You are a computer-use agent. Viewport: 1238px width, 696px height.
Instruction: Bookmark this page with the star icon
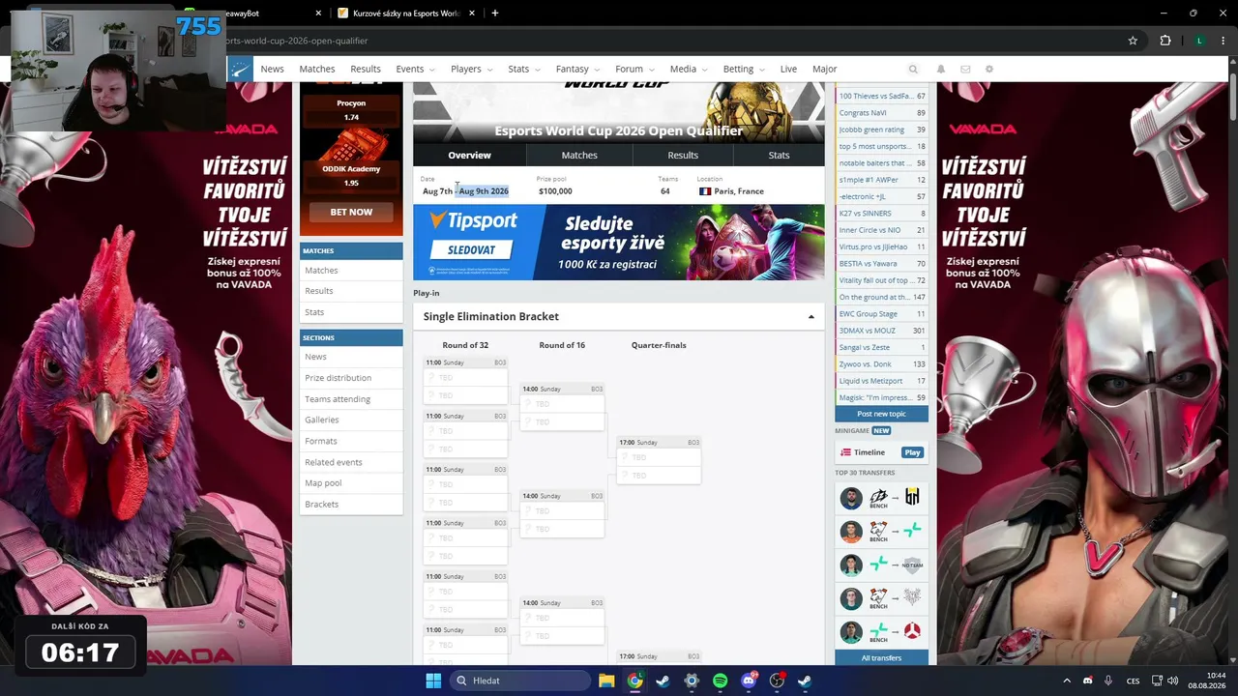click(1133, 41)
